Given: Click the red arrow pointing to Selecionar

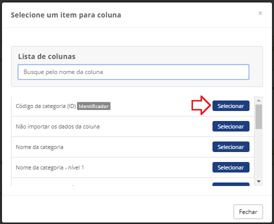Looking at the screenshot, I should pyautogui.click(x=201, y=105).
